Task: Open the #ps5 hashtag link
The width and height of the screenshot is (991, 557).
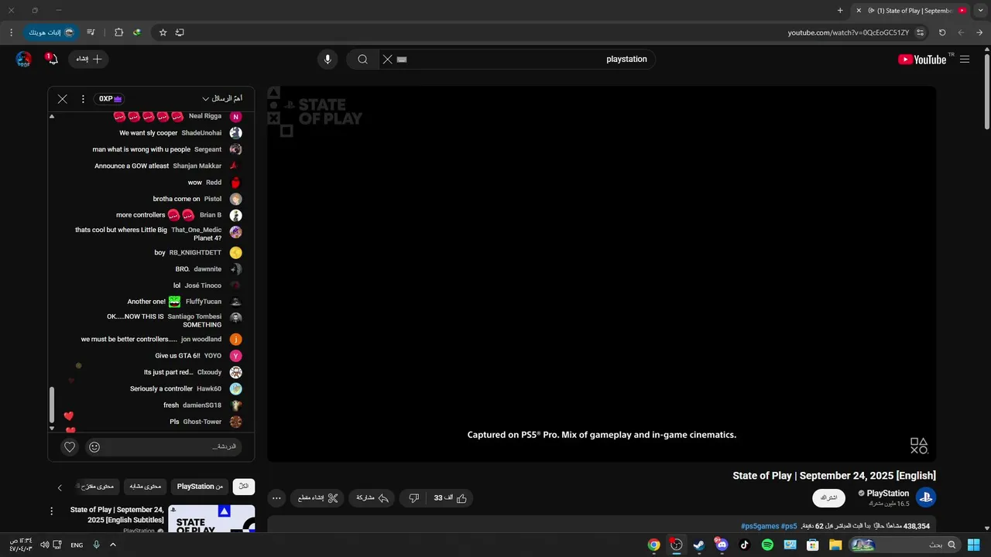Action: click(789, 526)
